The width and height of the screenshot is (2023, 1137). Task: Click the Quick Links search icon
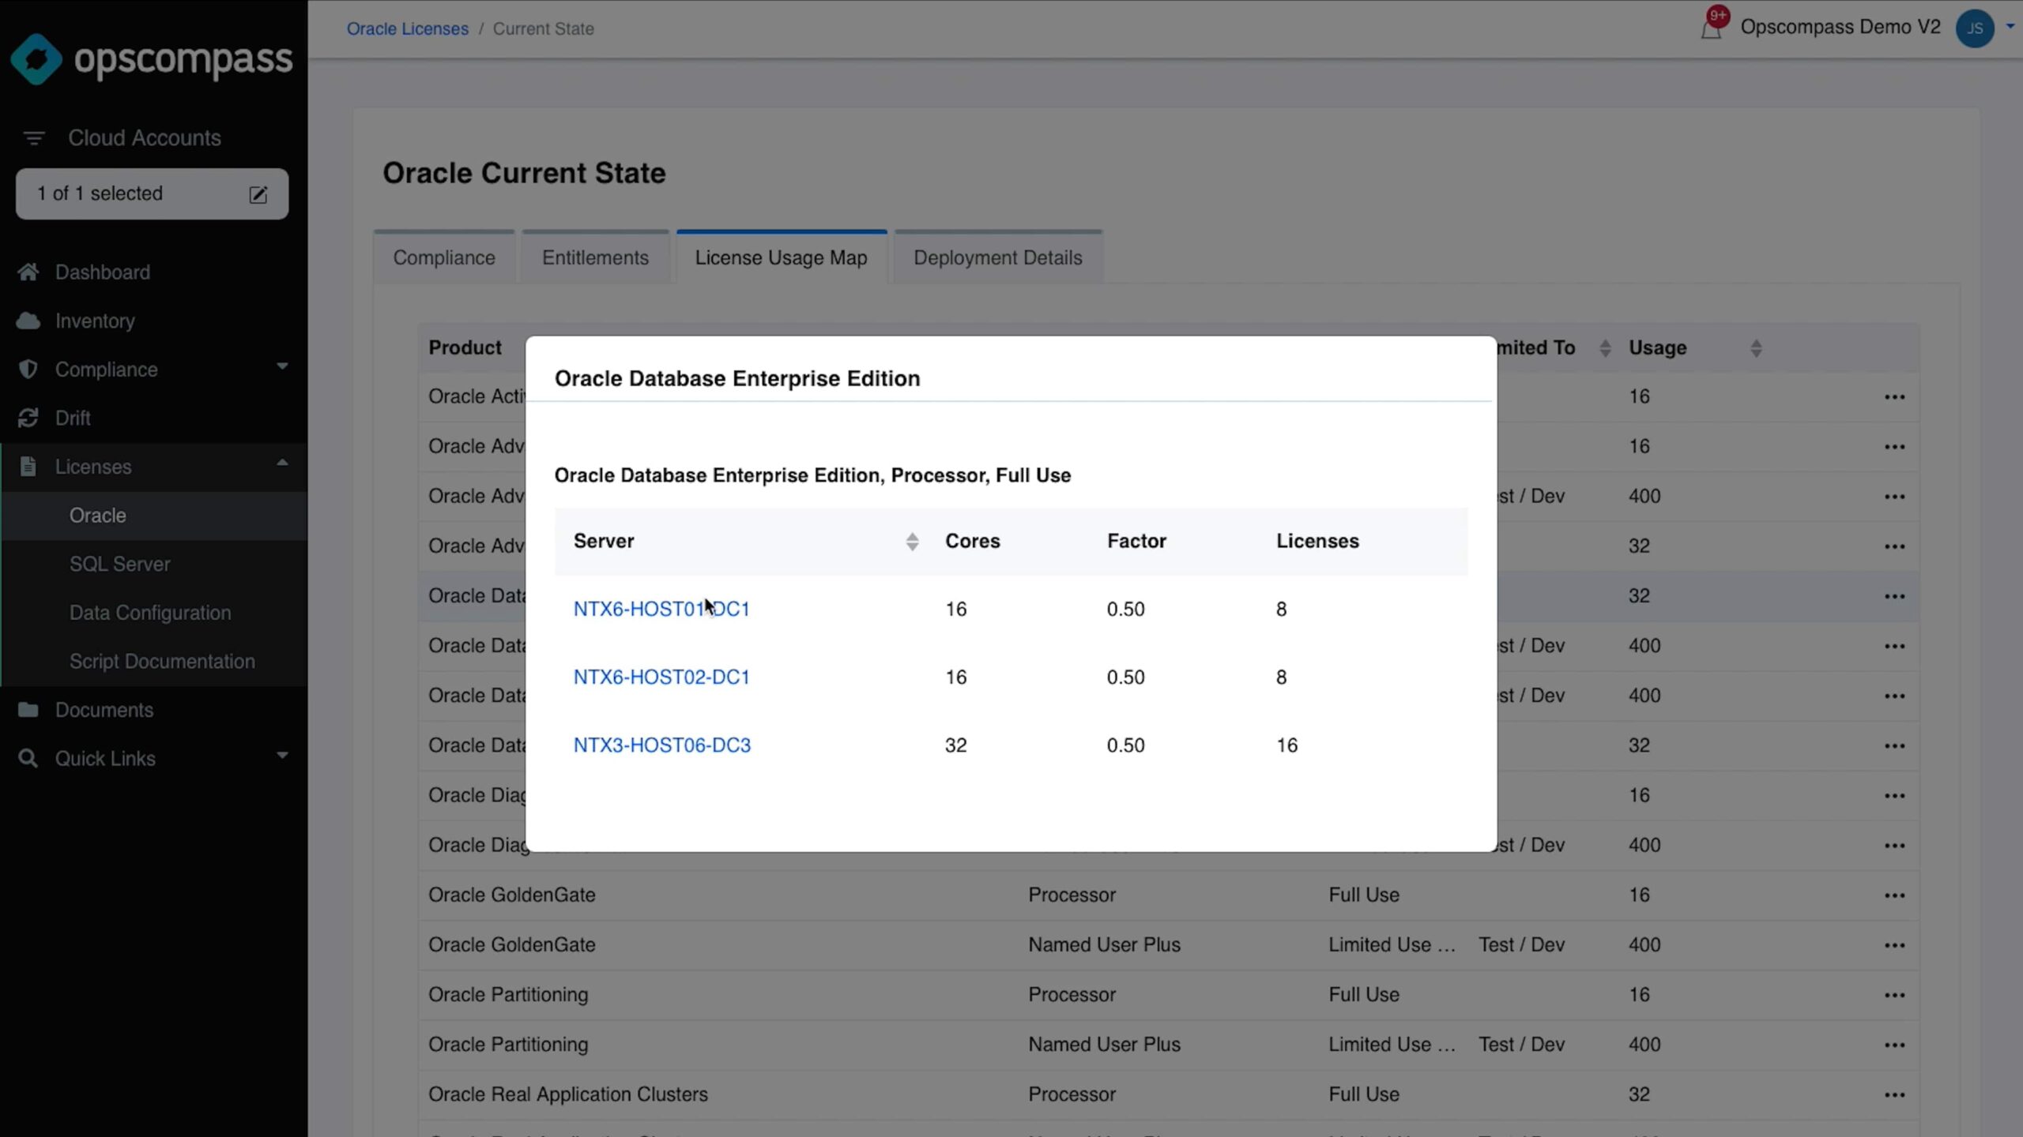pos(28,759)
